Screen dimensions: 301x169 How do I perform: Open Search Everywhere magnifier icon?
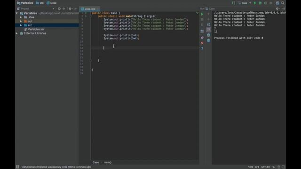coord(283,3)
